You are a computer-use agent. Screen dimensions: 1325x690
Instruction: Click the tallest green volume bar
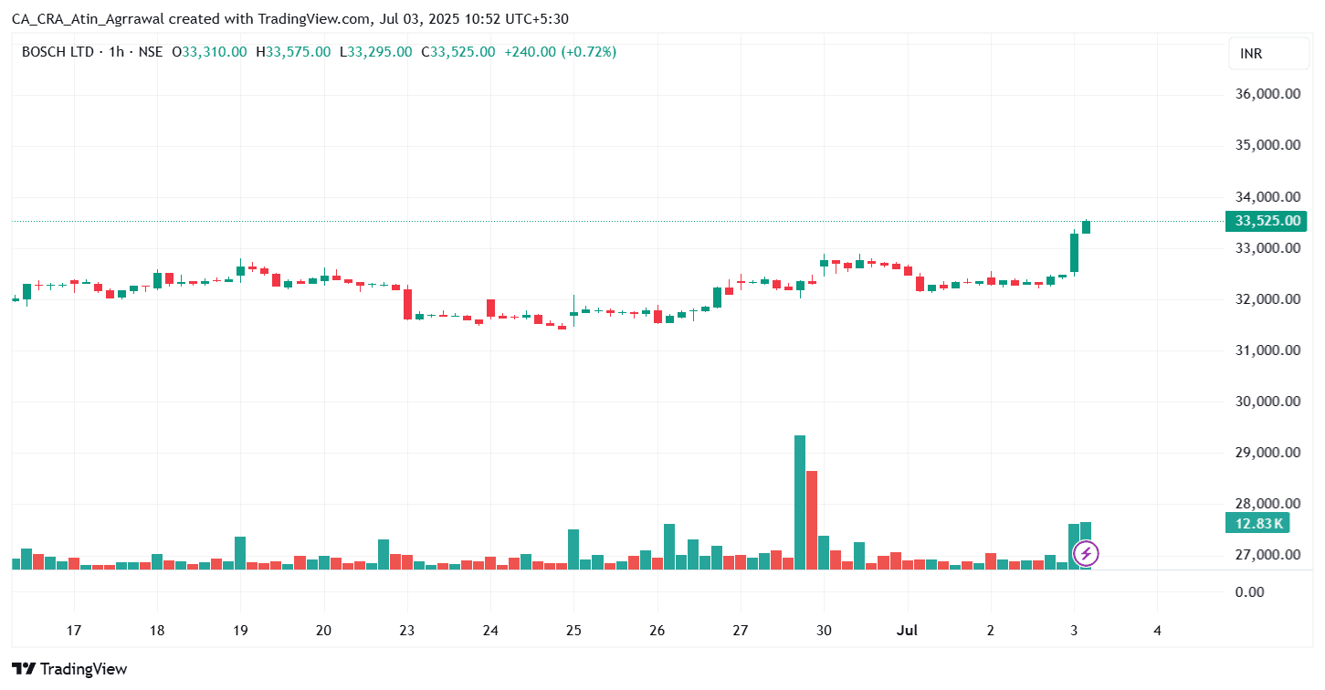tap(800, 502)
